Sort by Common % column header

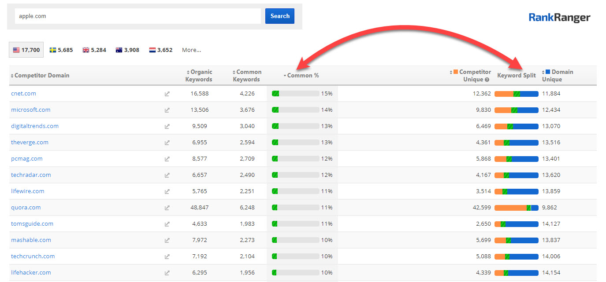302,76
